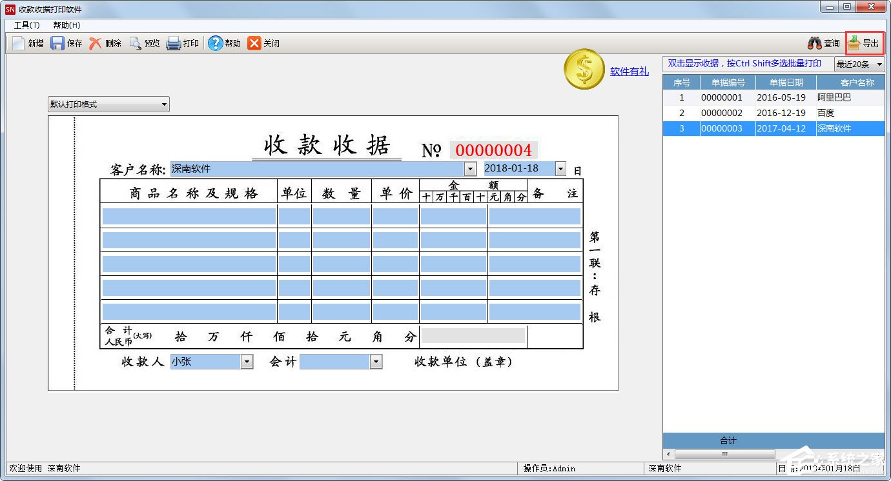Open the 帮助(H) menu in menu bar
This screenshot has height=481, width=891.
point(67,25)
